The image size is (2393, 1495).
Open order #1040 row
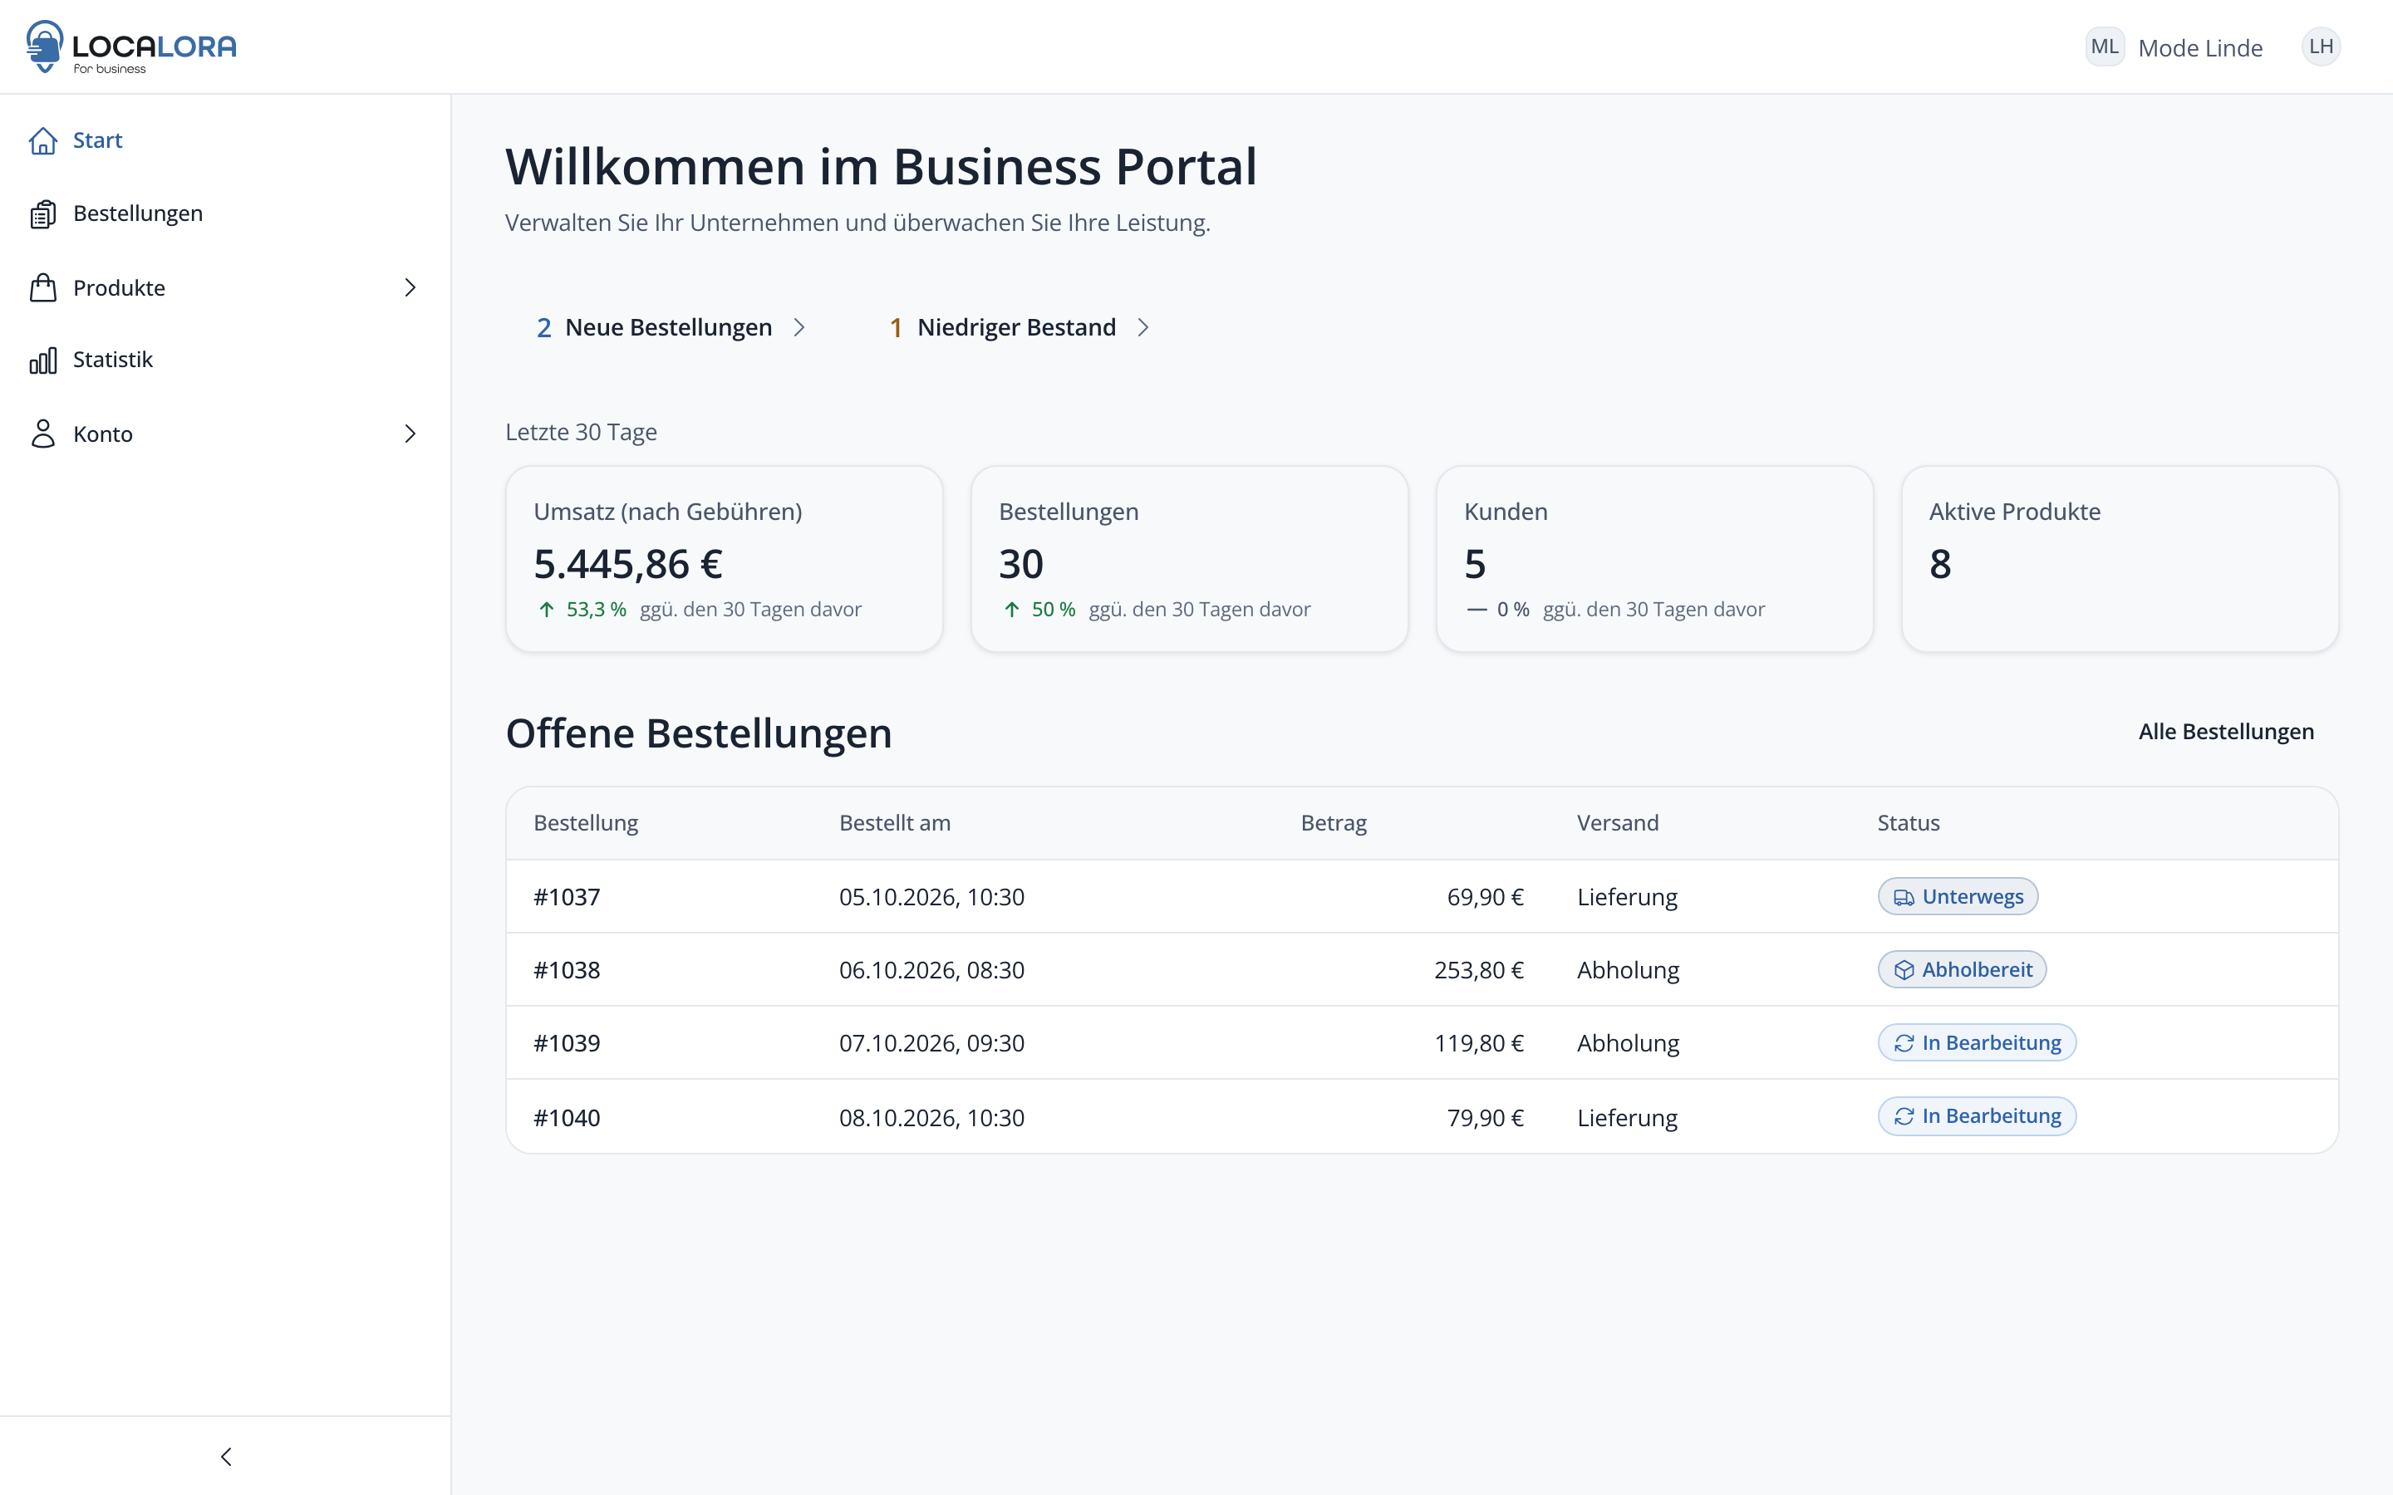[1422, 1117]
